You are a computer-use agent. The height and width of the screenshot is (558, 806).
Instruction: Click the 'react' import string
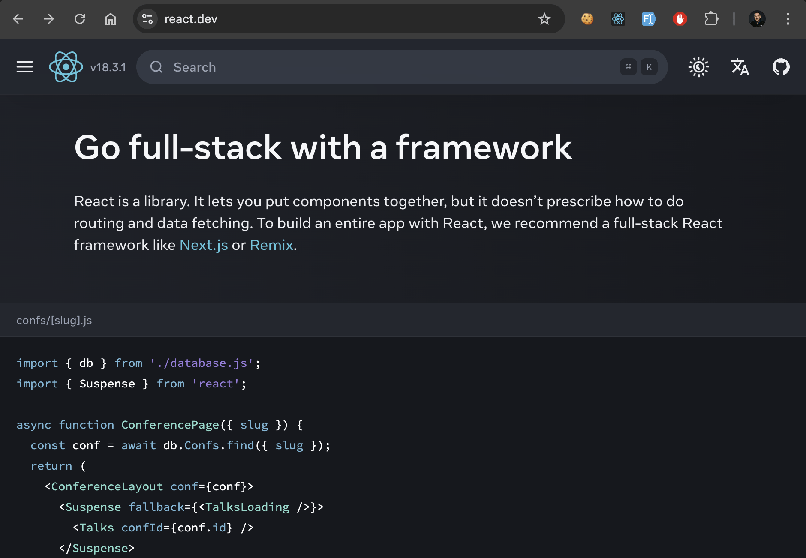[216, 384]
